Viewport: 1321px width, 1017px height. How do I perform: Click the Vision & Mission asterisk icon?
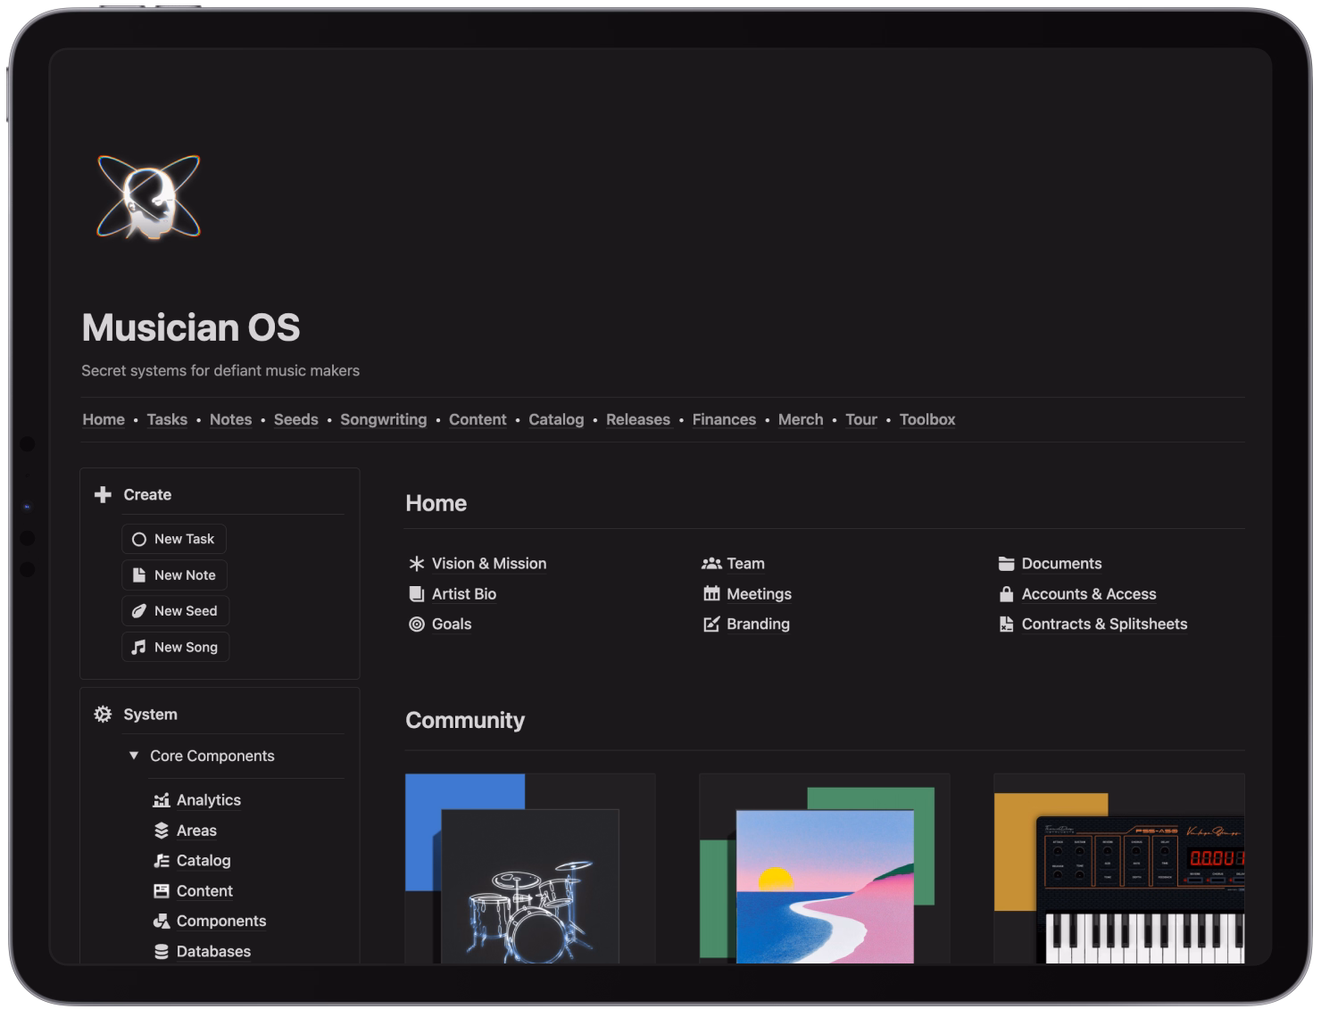(416, 563)
